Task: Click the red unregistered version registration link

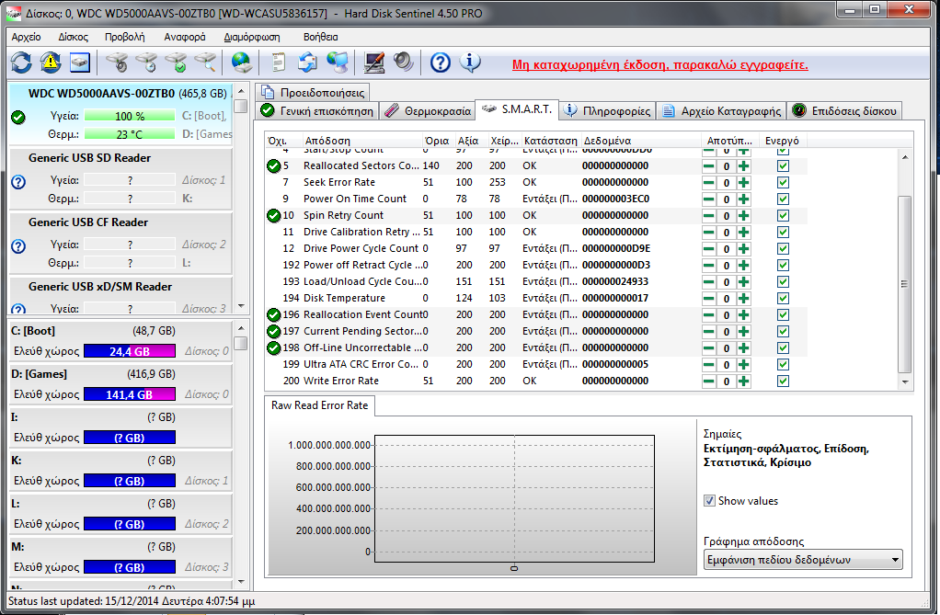Action: (660, 64)
